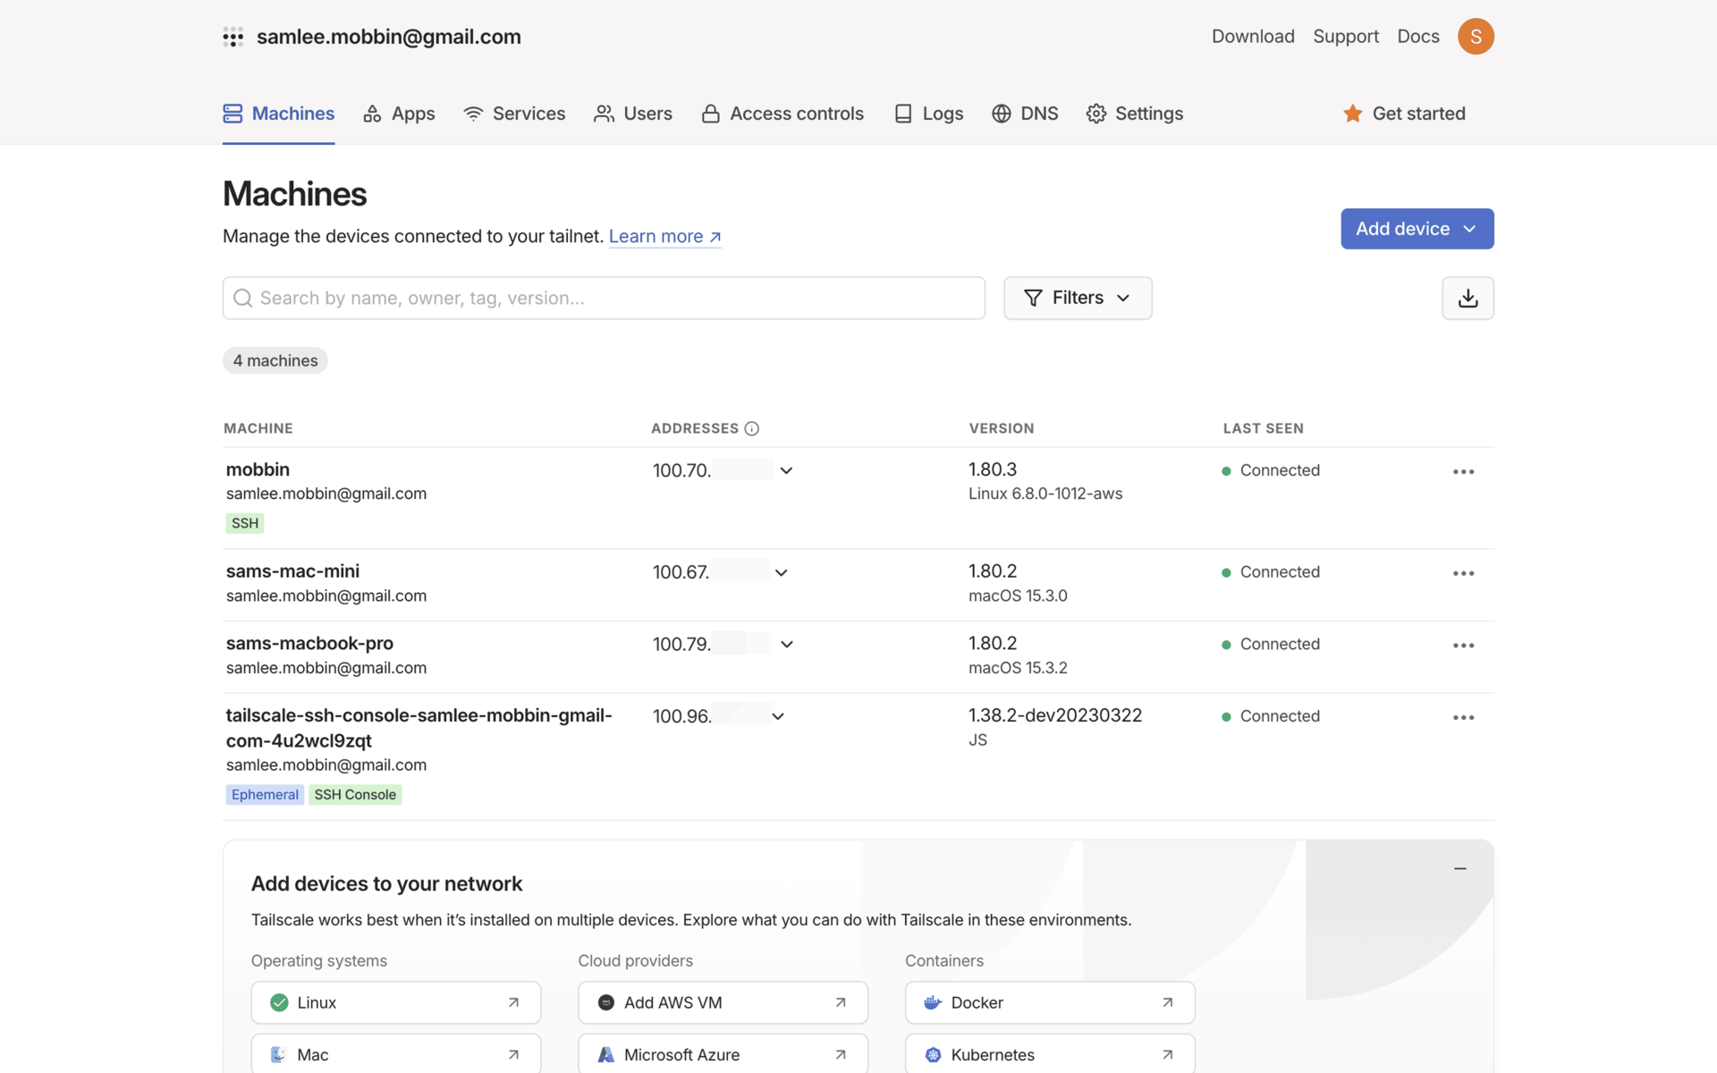Click the funnel icon in Filters

point(1033,298)
